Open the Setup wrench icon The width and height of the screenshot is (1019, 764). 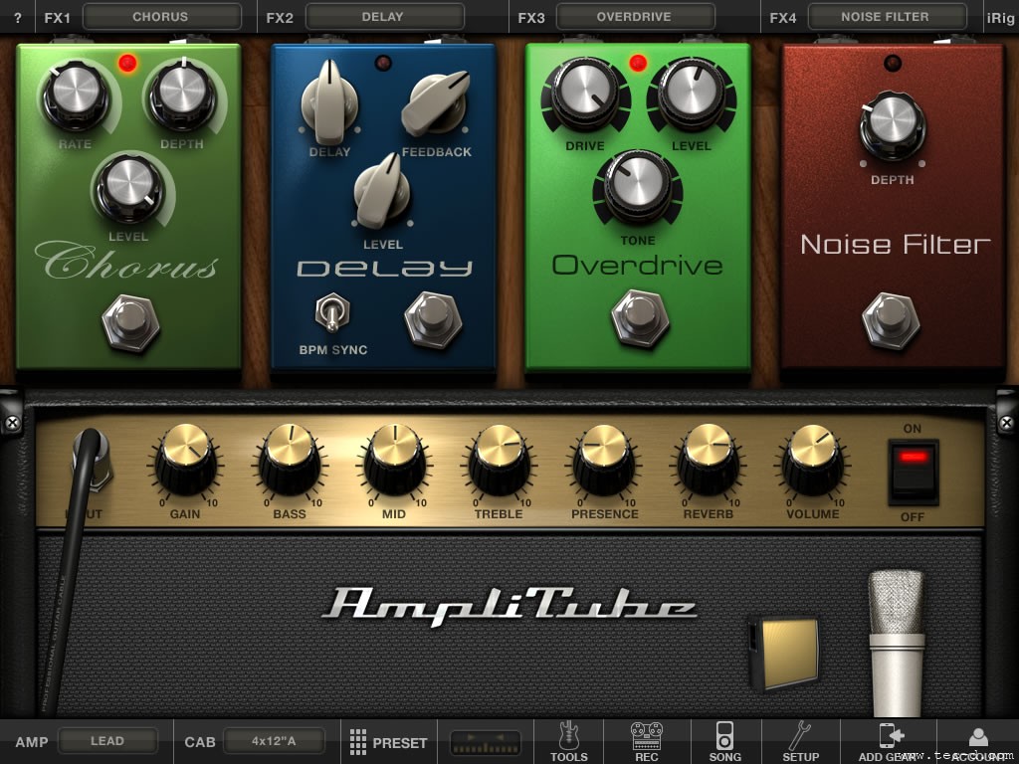(x=800, y=741)
